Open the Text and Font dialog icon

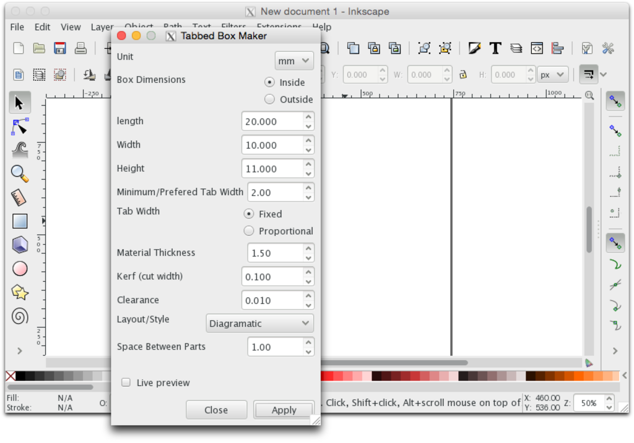click(x=495, y=48)
